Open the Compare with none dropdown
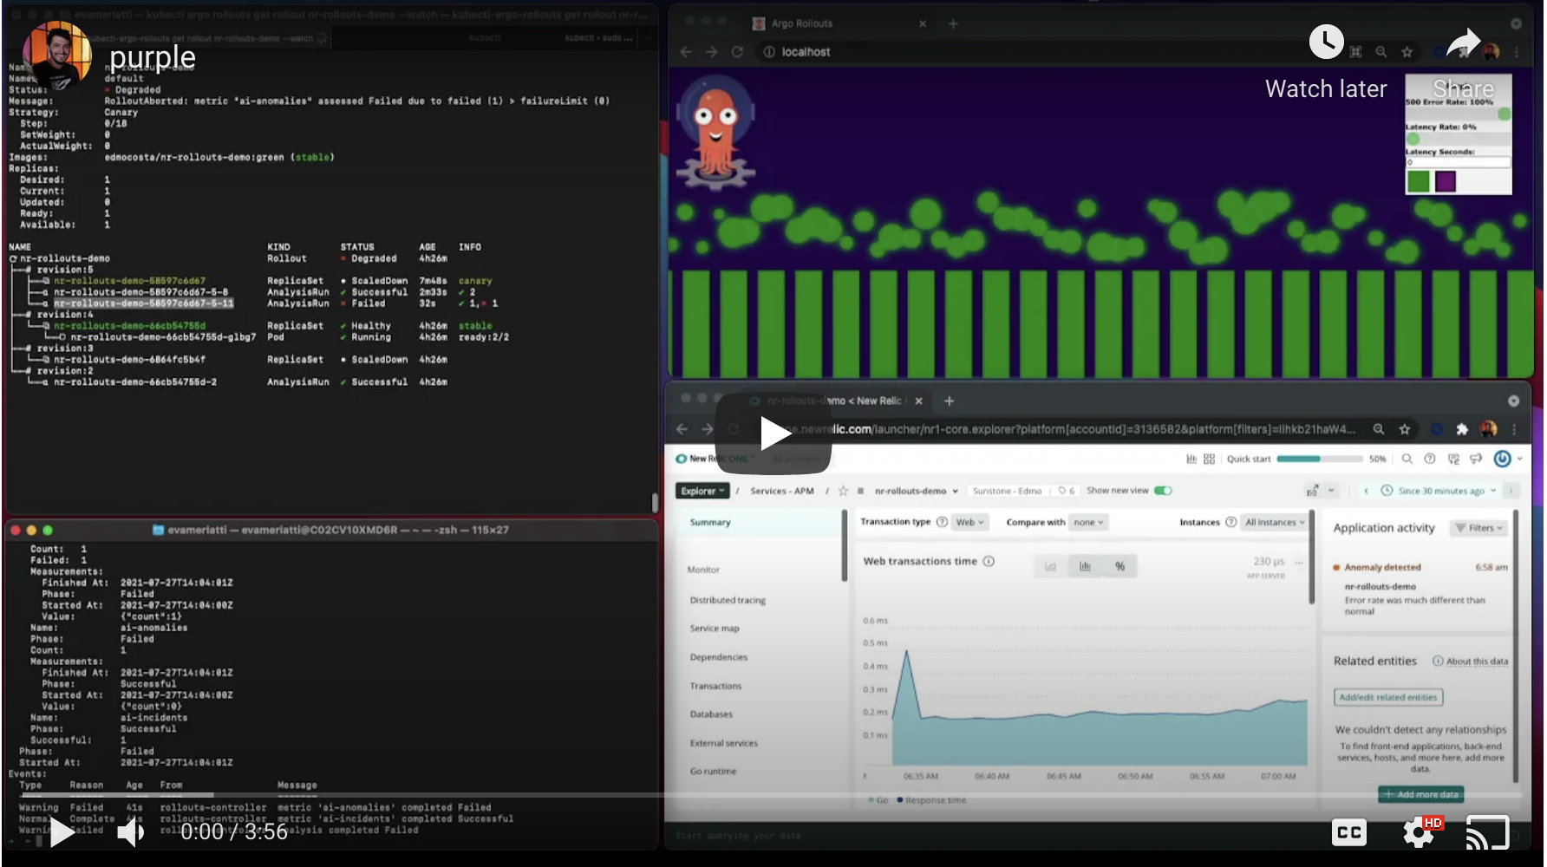 (1088, 522)
